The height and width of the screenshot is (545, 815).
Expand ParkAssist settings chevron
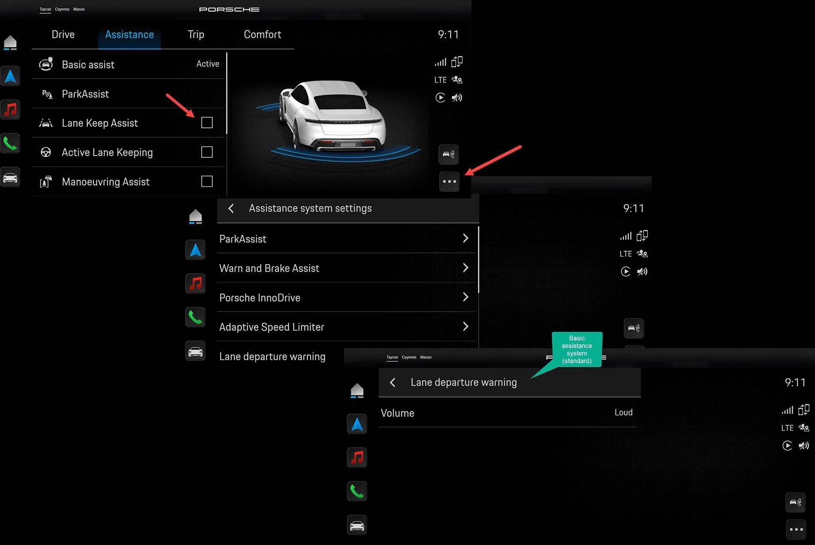(465, 238)
